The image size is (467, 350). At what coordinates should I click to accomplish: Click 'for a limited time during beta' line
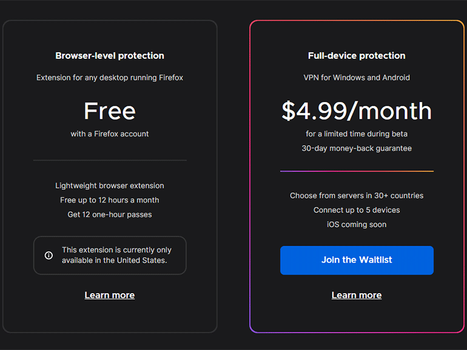tap(357, 134)
